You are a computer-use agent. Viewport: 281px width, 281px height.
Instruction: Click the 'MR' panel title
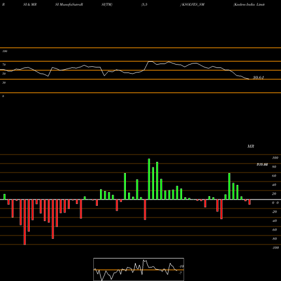(251, 146)
